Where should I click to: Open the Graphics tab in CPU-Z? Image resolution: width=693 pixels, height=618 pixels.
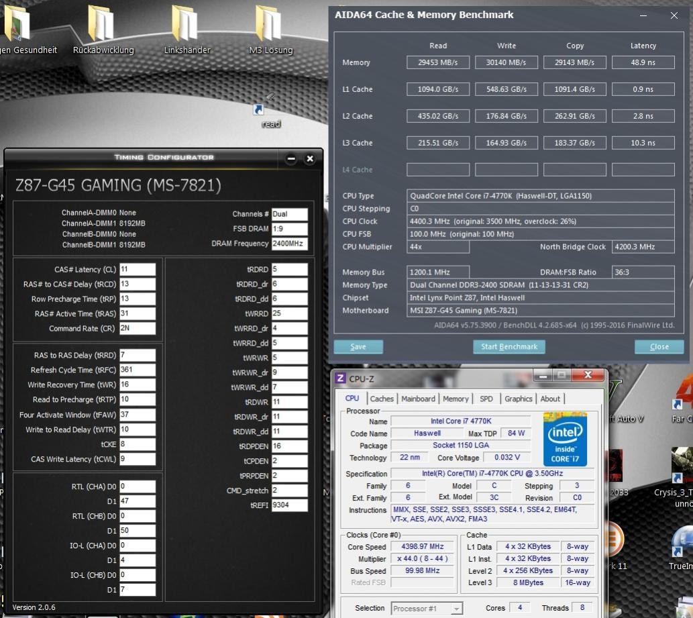pos(519,399)
